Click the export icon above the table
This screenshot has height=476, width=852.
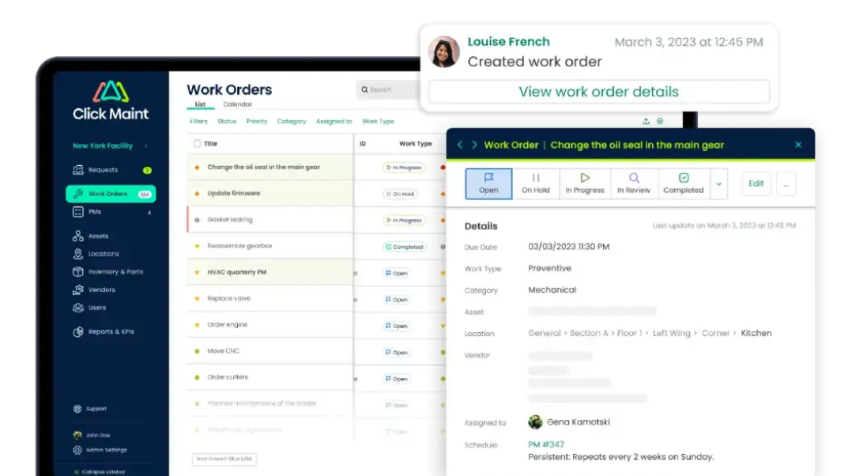[x=646, y=121]
